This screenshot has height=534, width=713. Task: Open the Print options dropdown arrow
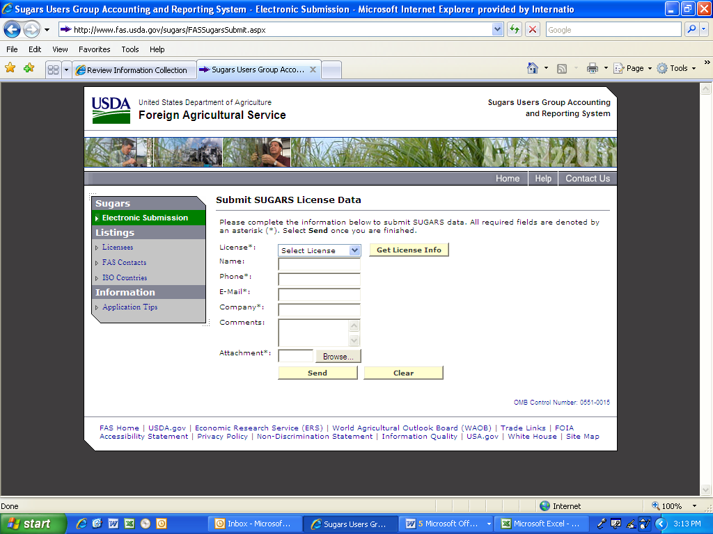(606, 69)
